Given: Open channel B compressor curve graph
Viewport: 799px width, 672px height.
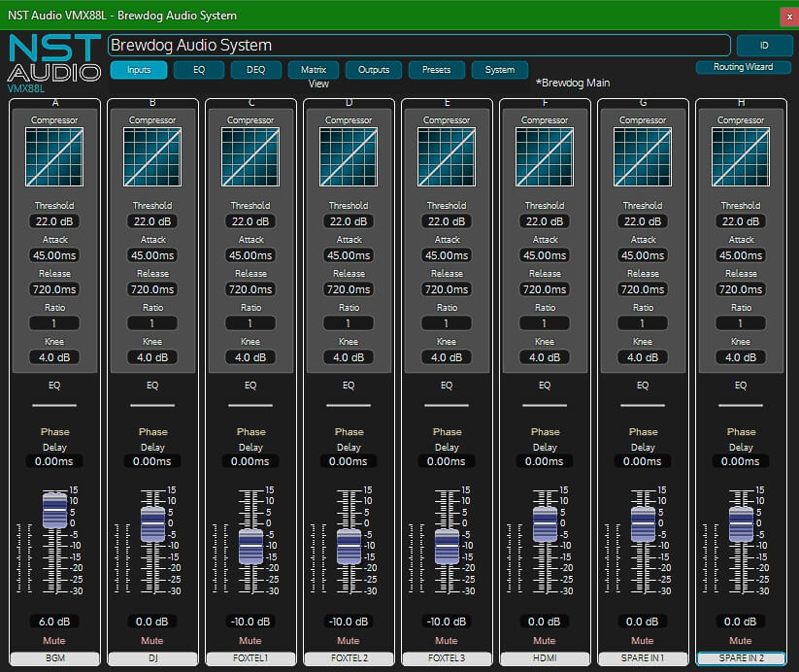Looking at the screenshot, I should 152,157.
